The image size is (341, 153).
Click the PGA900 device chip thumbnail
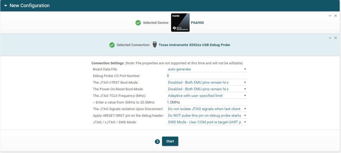pos(180,22)
